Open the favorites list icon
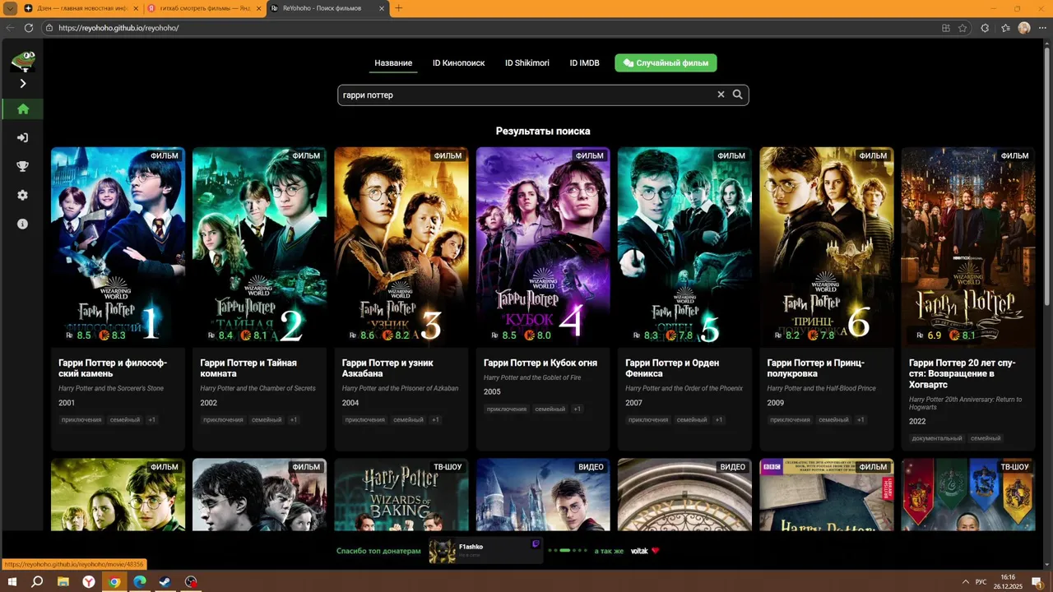This screenshot has width=1053, height=592. point(1005,28)
